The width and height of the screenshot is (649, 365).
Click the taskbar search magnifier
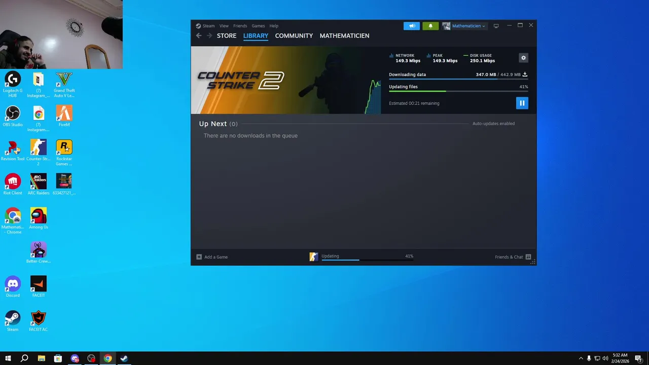point(24,358)
